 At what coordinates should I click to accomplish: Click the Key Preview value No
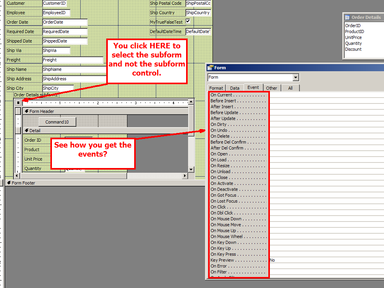[272, 260]
